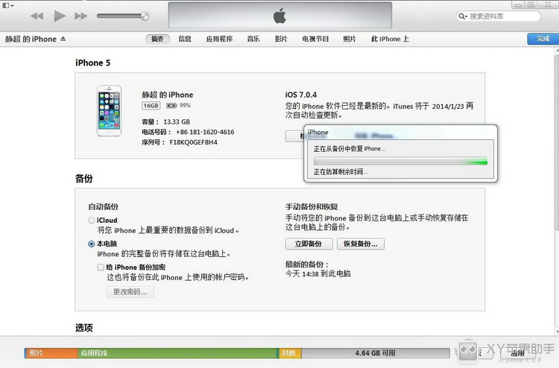Open the 电视节目 tab
This screenshot has width=559, height=368.
(315, 39)
